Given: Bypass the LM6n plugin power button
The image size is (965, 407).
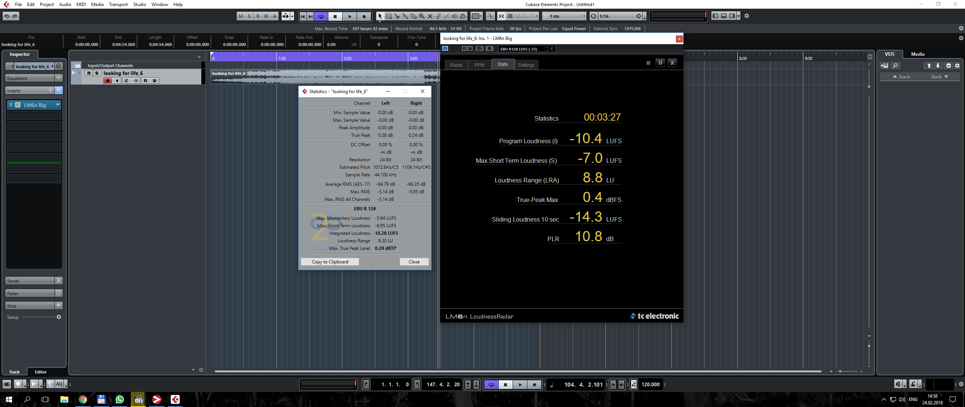Looking at the screenshot, I should click(445, 49).
